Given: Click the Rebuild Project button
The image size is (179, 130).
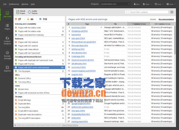Looking at the screenshot, I should (21, 12).
